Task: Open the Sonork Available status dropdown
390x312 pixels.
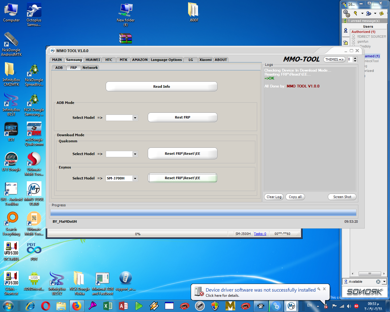Action: click(x=384, y=282)
